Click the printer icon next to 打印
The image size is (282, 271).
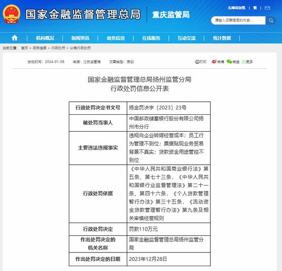point(197,62)
